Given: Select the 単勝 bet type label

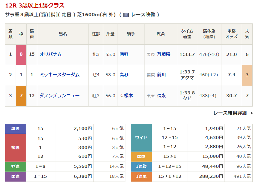Looking at the screenshot, I should point(15,128).
